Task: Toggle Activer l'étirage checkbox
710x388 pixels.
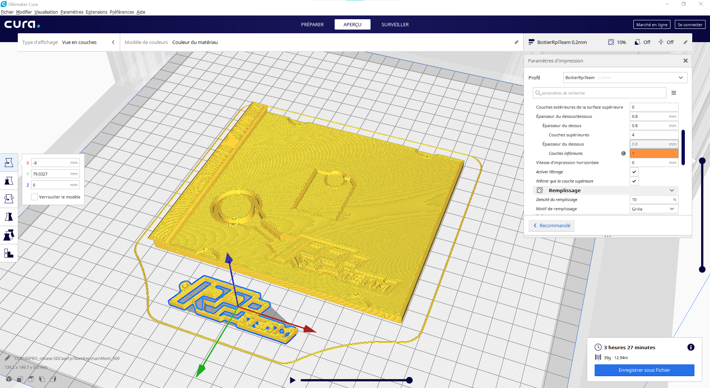Action: 634,172
